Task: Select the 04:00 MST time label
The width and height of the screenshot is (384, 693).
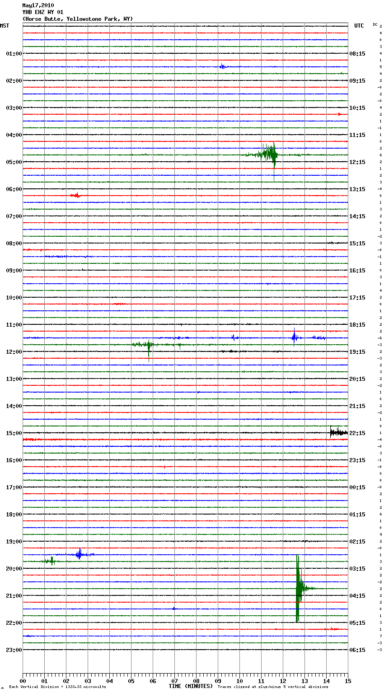Action: point(14,135)
